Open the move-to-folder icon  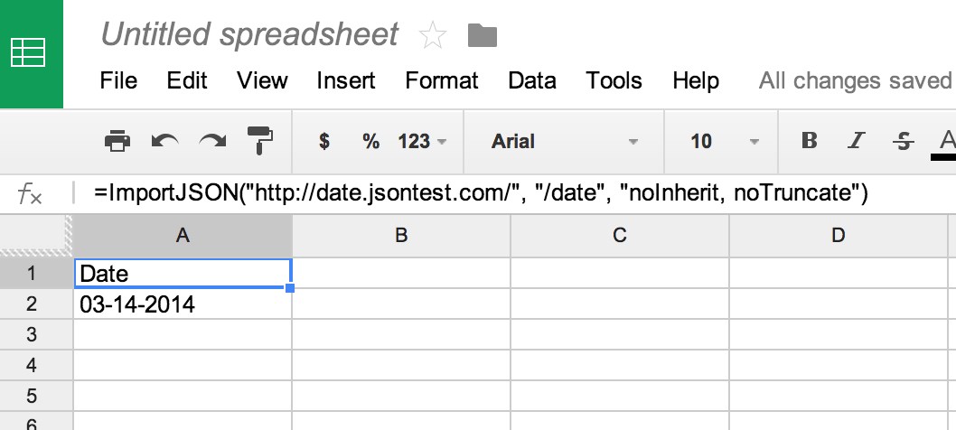pos(483,36)
